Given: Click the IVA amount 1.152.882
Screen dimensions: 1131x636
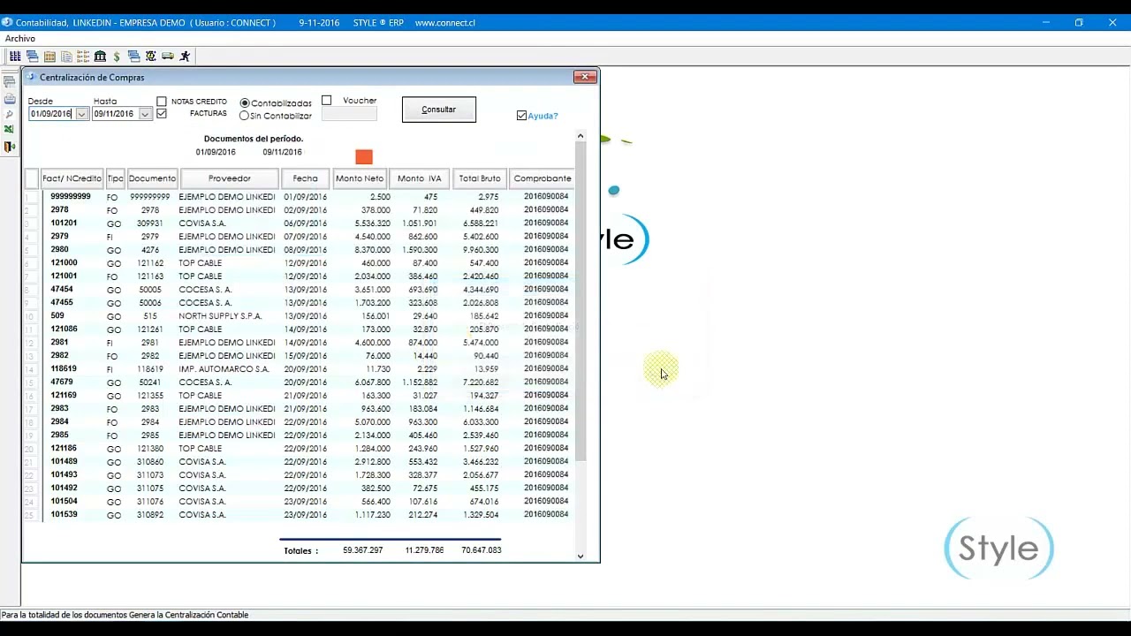Looking at the screenshot, I should point(419,382).
